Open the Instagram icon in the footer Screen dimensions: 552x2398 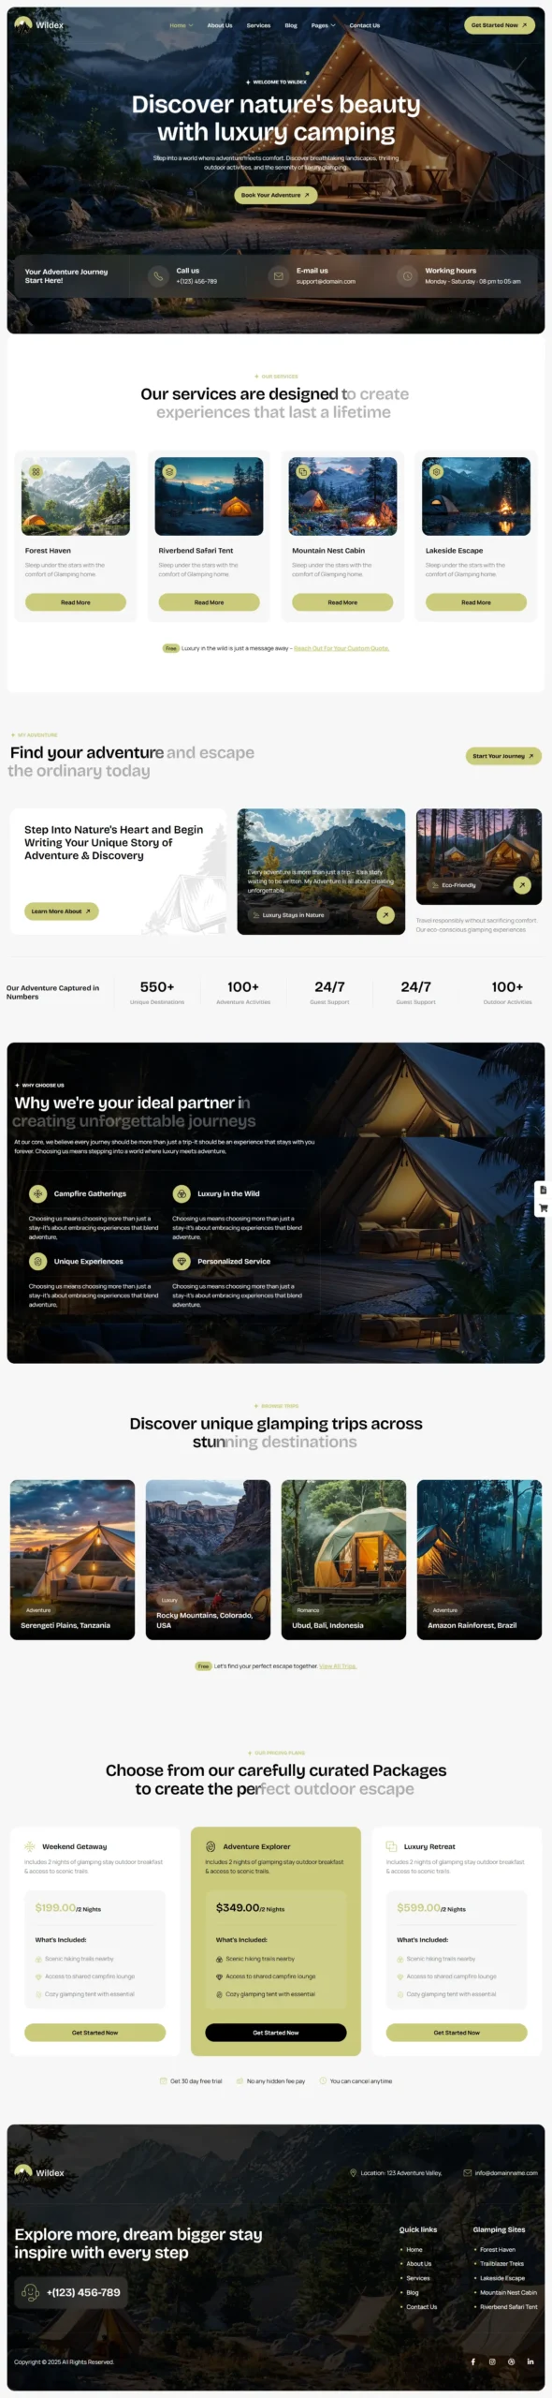coord(492,2361)
